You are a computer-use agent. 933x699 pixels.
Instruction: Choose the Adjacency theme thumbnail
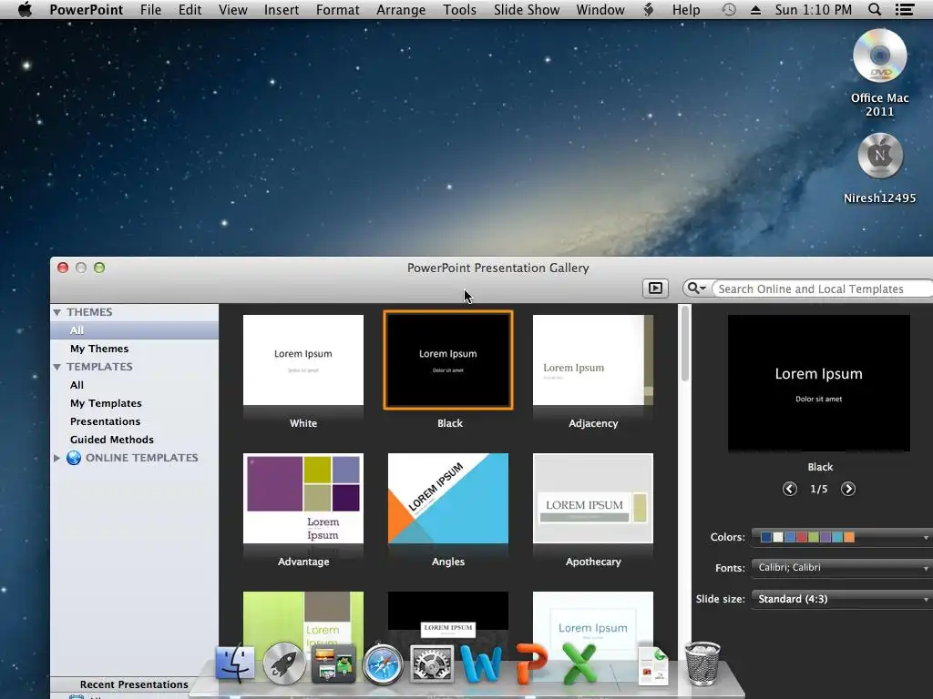[x=593, y=360]
